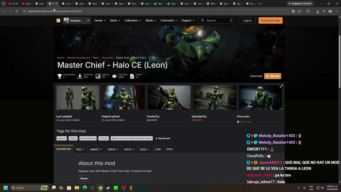Image resolution: width=341 pixels, height=192 pixels.
Task: Expand the image gallery to fullscreen
Action: (x=281, y=86)
